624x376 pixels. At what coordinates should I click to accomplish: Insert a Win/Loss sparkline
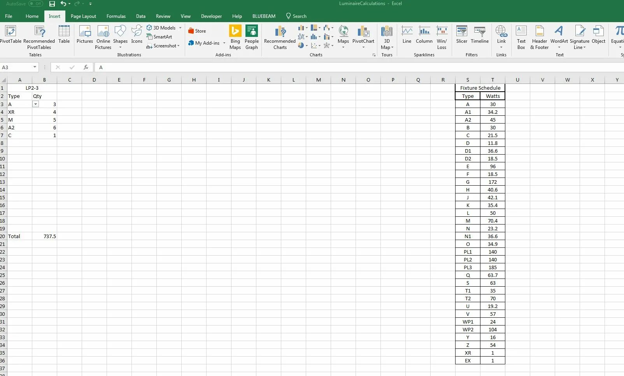(442, 37)
